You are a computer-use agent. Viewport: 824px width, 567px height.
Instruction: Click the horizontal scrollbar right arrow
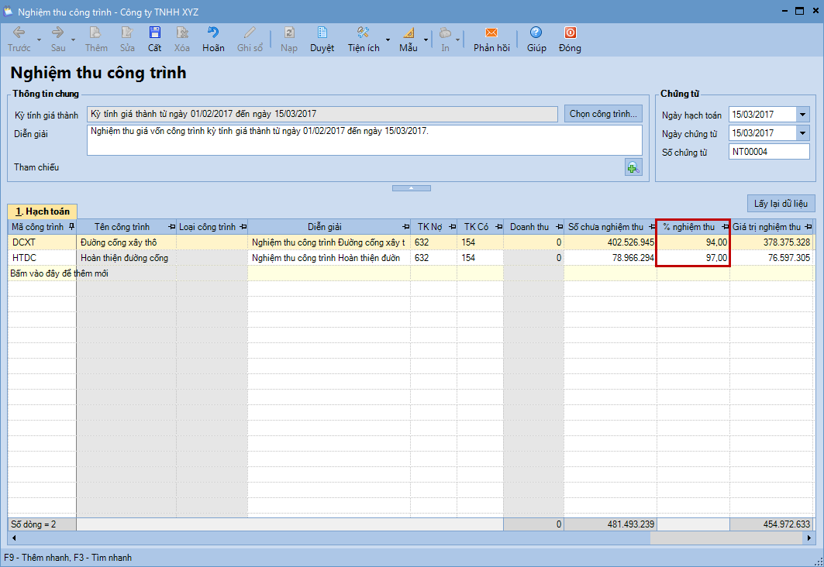pos(810,538)
